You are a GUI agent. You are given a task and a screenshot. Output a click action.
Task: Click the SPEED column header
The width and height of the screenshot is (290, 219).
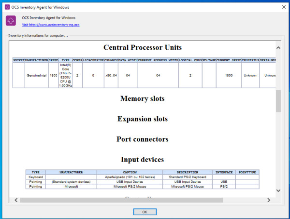click(x=54, y=60)
